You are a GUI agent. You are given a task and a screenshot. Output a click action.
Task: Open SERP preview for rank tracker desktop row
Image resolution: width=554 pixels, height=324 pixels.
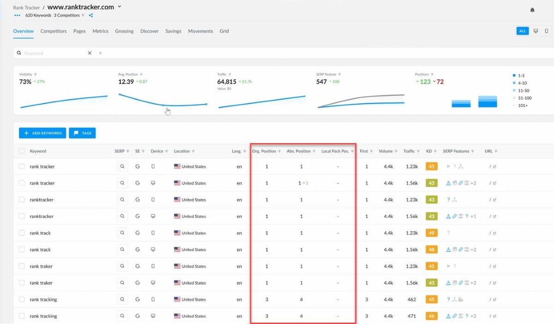point(122,183)
